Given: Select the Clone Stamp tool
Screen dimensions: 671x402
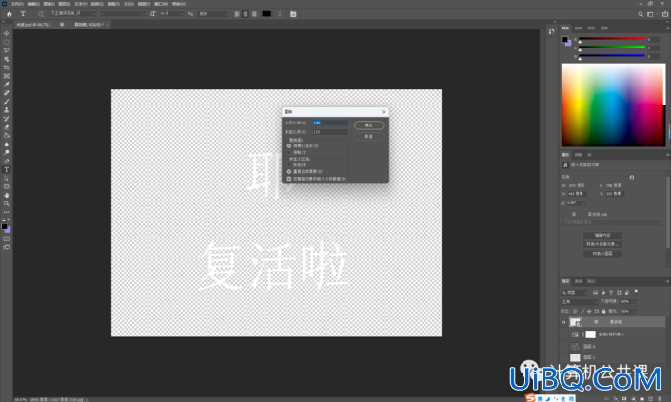Looking at the screenshot, I should [7, 110].
